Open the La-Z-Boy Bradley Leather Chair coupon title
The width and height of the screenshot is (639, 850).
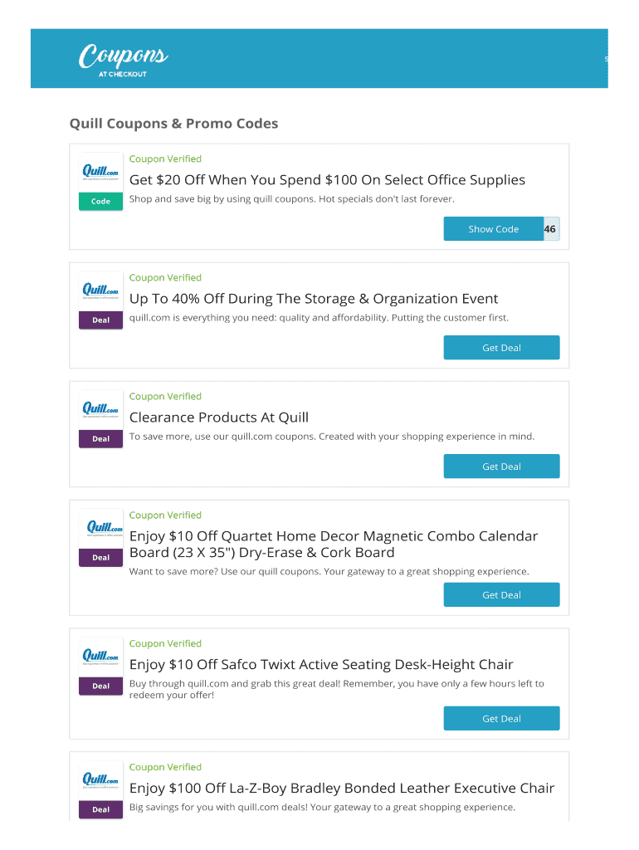[x=341, y=788]
